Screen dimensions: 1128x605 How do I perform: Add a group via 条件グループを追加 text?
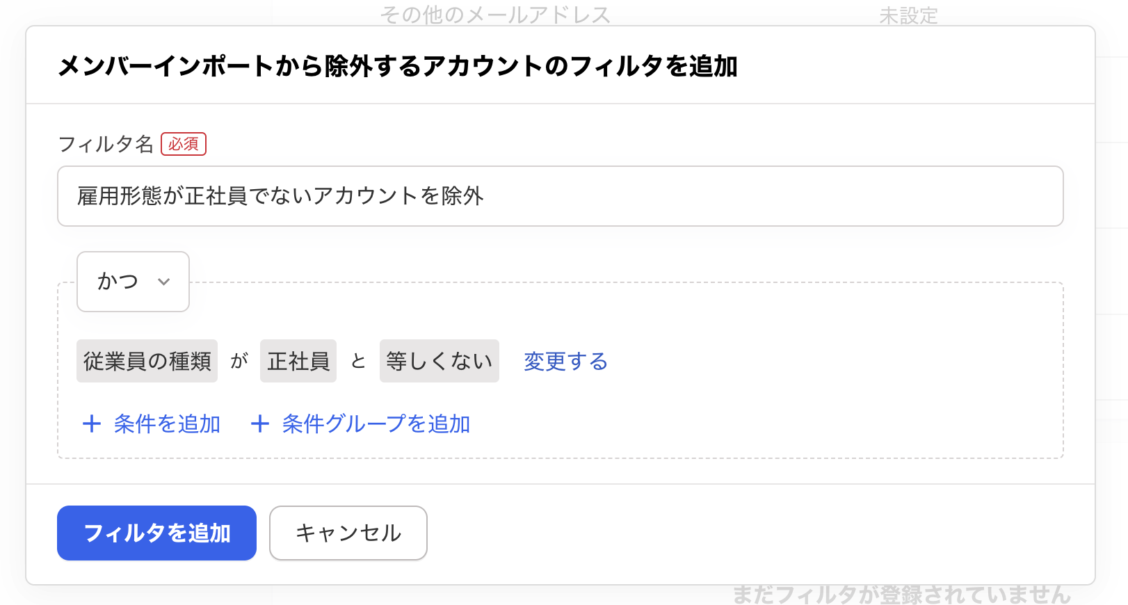pyautogui.click(x=376, y=423)
